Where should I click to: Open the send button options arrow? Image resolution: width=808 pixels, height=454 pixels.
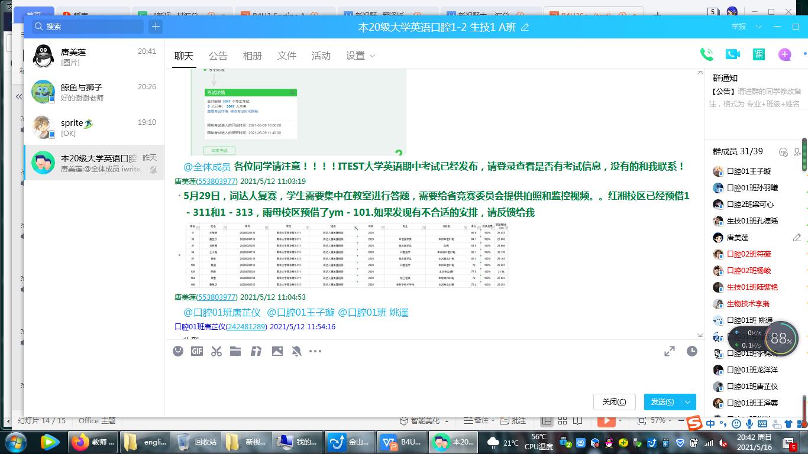click(x=688, y=402)
